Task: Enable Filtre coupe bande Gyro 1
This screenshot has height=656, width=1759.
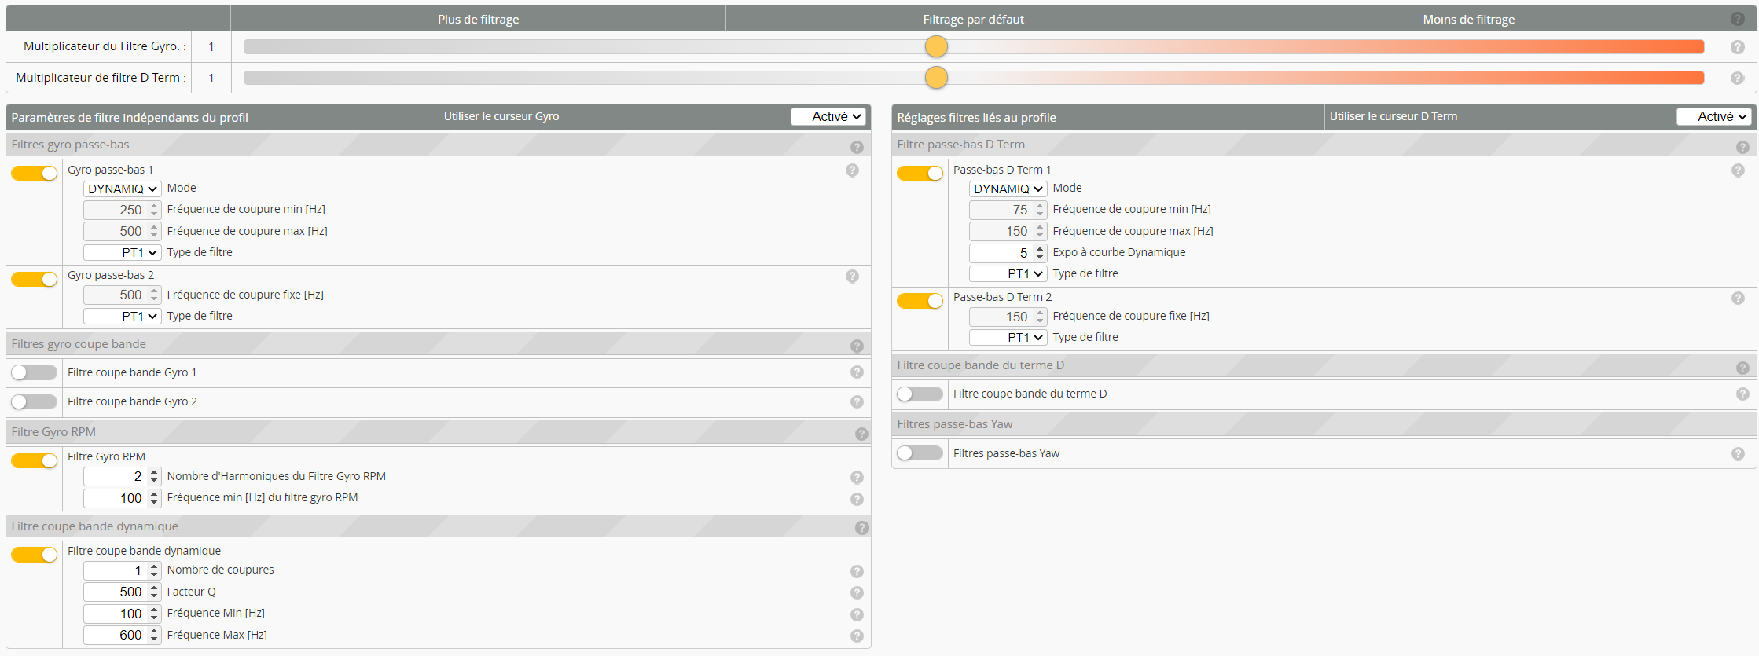Action: pos(34,372)
